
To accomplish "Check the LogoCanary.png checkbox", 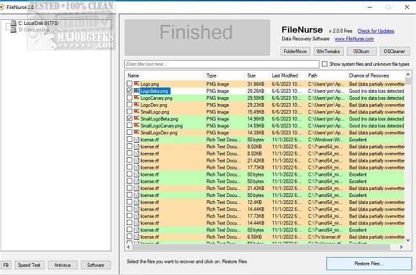I will pos(129,98).
